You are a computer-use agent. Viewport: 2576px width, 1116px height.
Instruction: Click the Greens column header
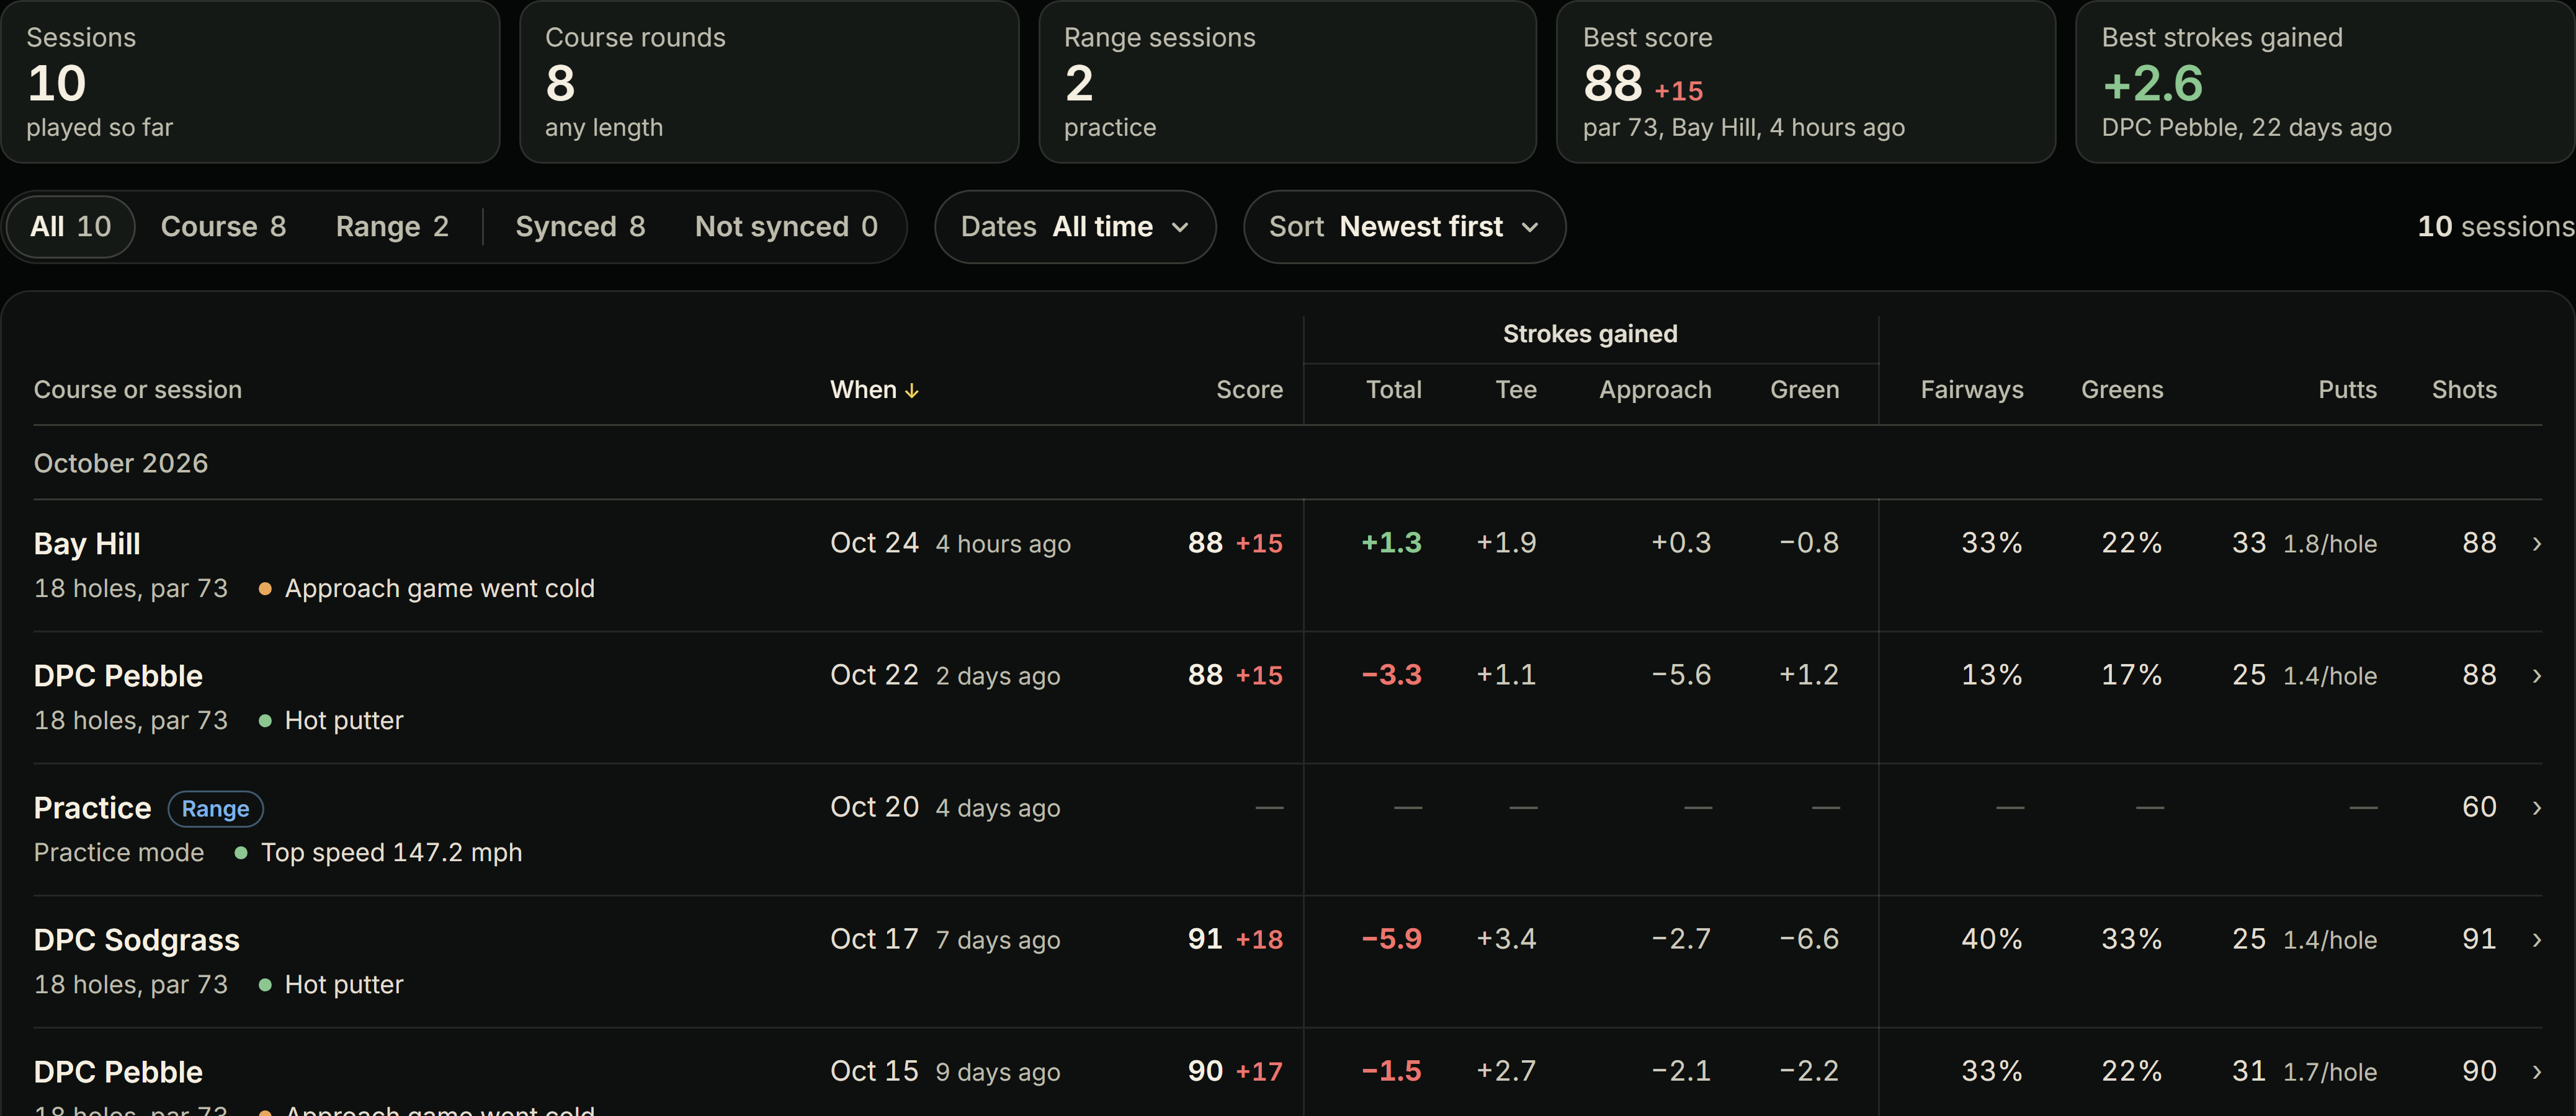(2122, 389)
